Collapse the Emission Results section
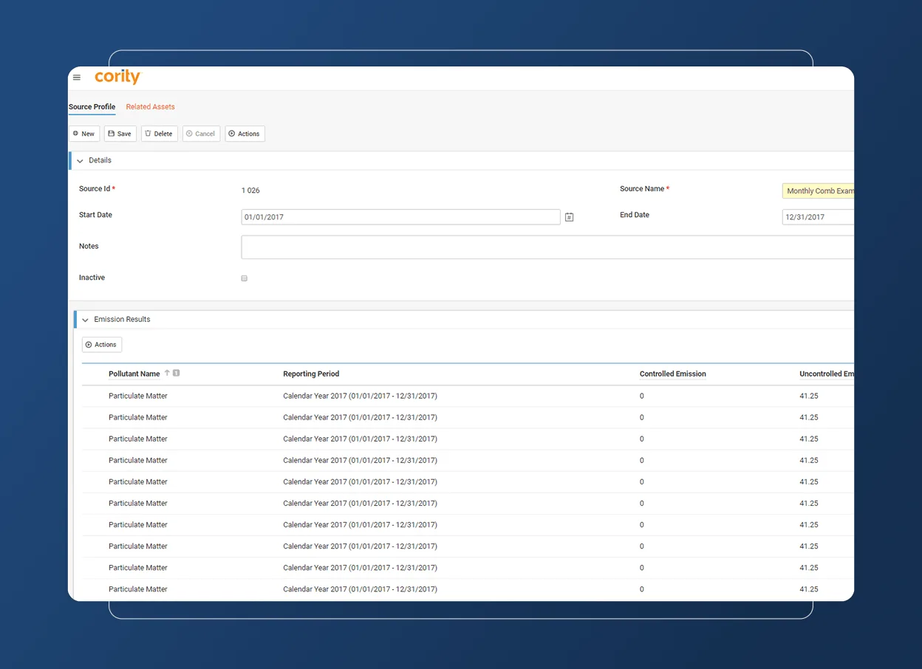Image resolution: width=922 pixels, height=669 pixels. pyautogui.click(x=85, y=319)
